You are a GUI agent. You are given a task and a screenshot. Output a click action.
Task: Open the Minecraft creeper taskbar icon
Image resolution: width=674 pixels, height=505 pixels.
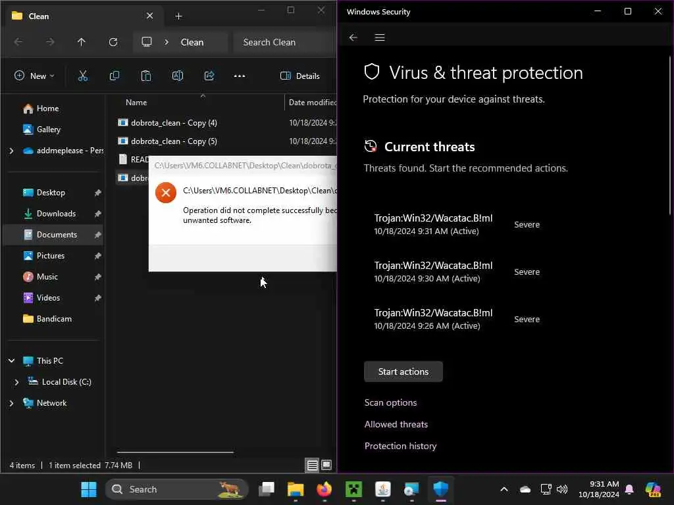point(353,489)
